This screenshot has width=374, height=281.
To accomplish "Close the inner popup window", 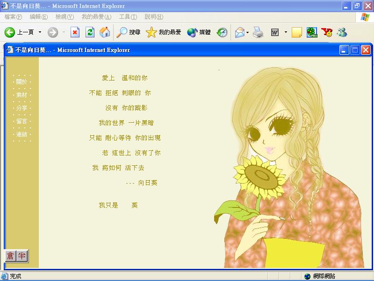I will click(x=366, y=50).
